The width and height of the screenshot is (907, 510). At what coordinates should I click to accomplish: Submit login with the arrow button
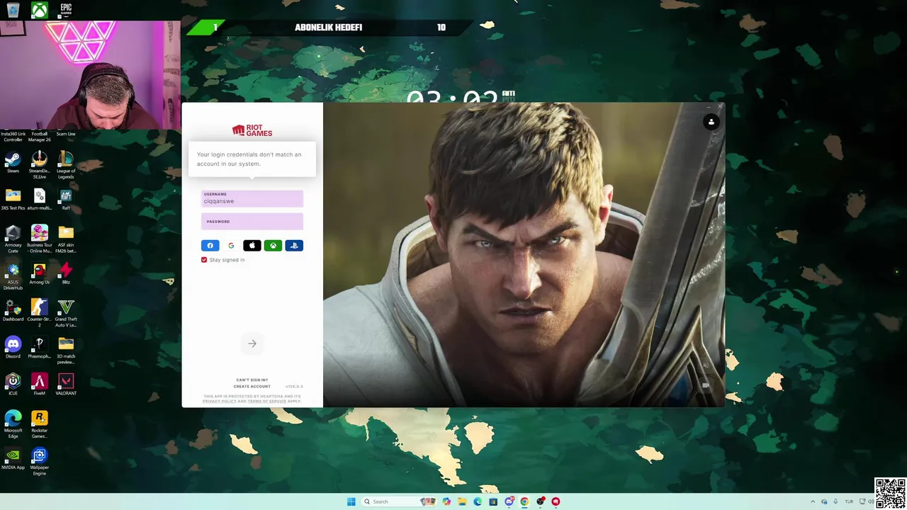click(x=252, y=344)
